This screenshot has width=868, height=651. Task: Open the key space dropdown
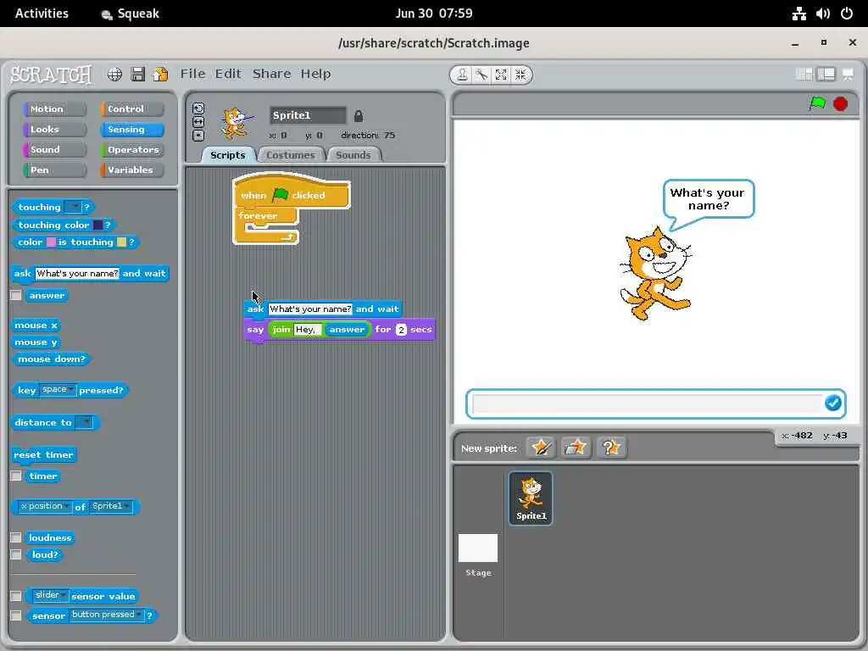(x=58, y=390)
